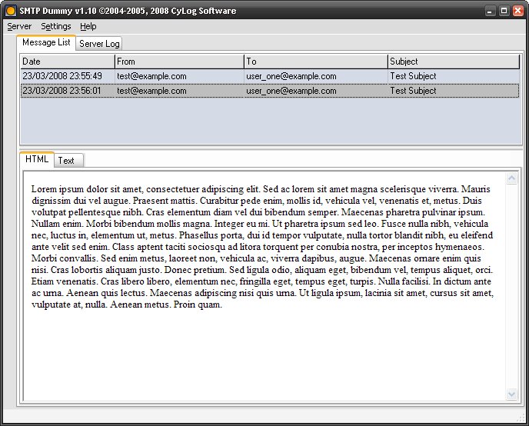Sort messages by Date column header

point(68,62)
